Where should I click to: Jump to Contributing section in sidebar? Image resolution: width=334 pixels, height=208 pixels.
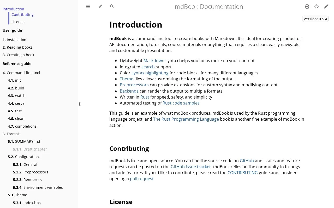point(22,15)
